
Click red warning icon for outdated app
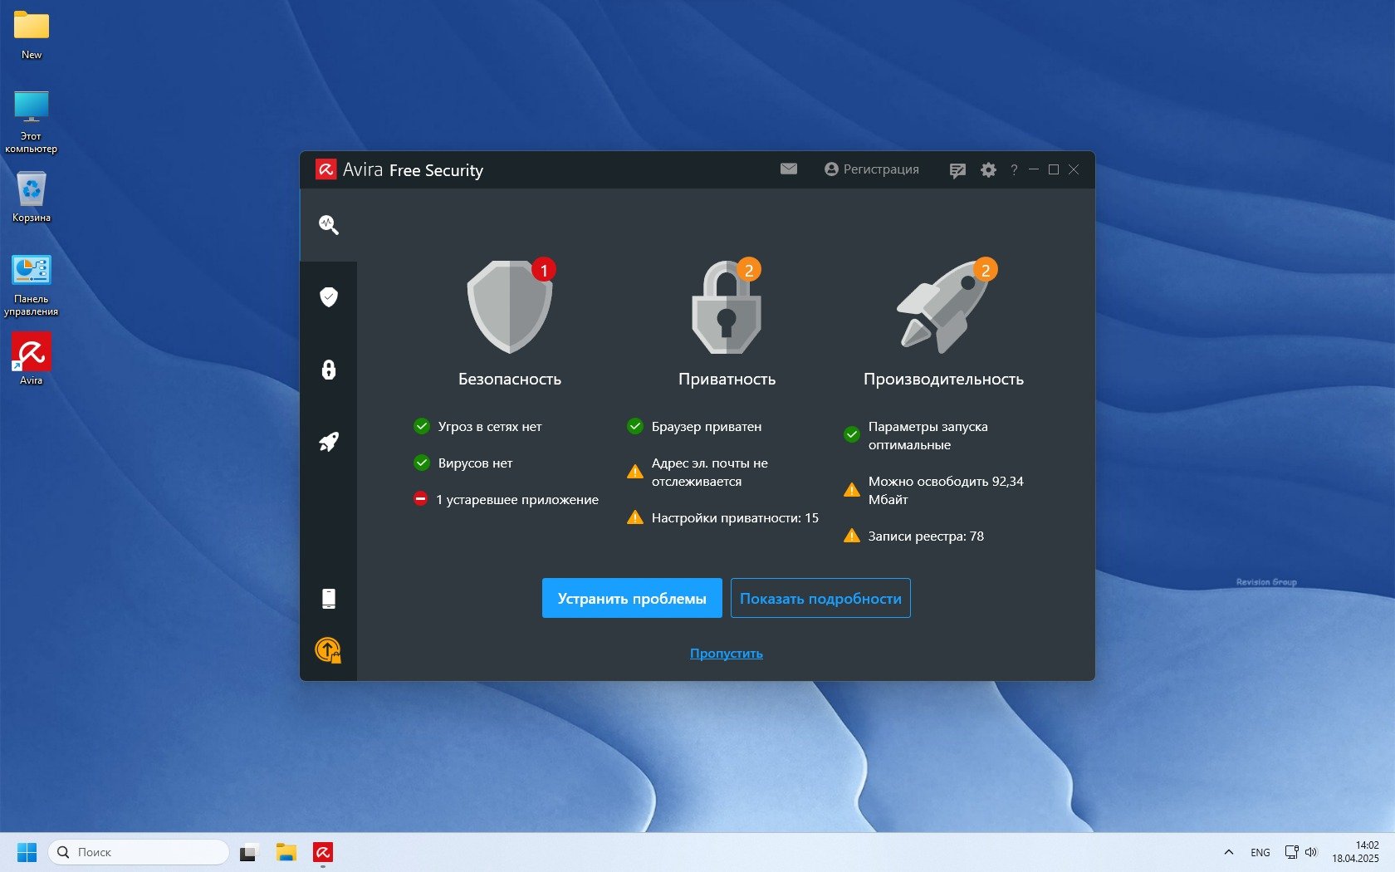(x=420, y=499)
